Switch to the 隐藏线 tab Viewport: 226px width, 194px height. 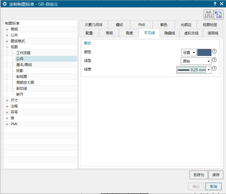[170, 33]
